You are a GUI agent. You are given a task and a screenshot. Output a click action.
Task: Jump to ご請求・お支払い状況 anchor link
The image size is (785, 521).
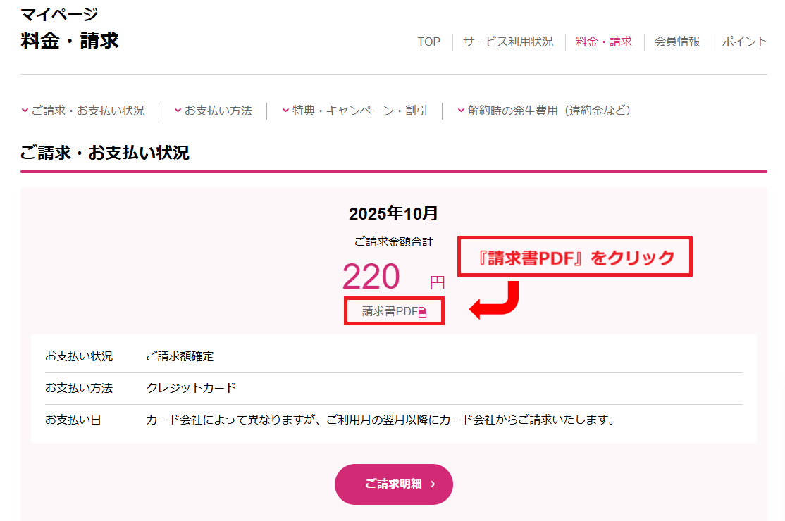click(x=88, y=111)
